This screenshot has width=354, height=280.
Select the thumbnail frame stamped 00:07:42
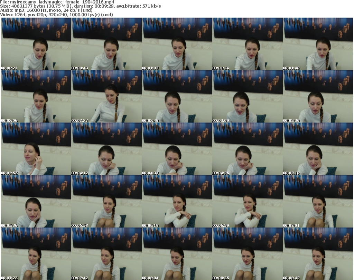point(106,254)
